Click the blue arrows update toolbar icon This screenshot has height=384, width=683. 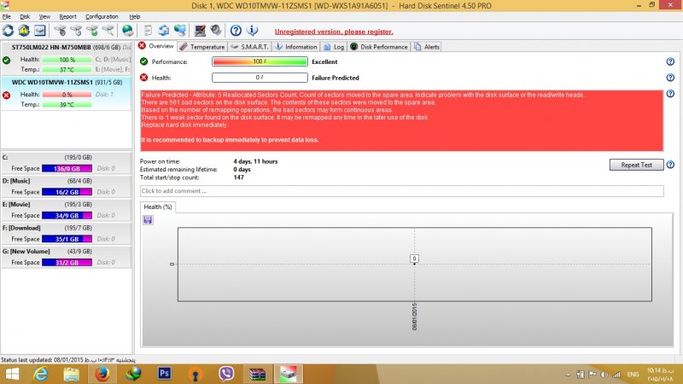pyautogui.click(x=163, y=31)
